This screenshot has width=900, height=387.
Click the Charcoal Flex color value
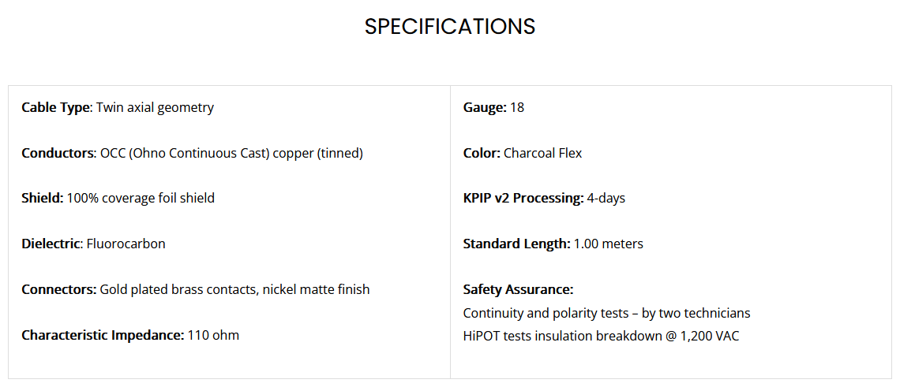point(542,153)
